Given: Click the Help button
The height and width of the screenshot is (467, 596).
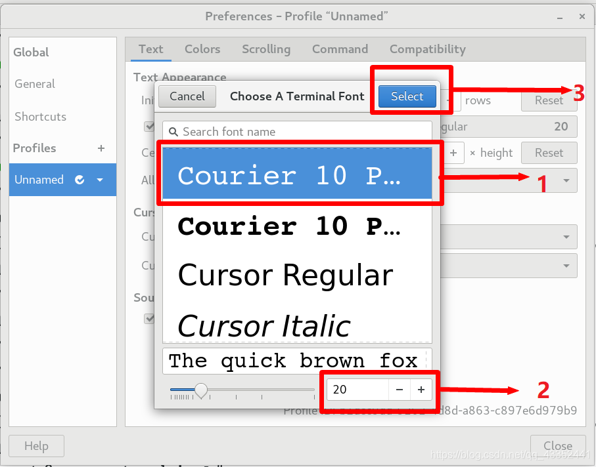Looking at the screenshot, I should 37,446.
